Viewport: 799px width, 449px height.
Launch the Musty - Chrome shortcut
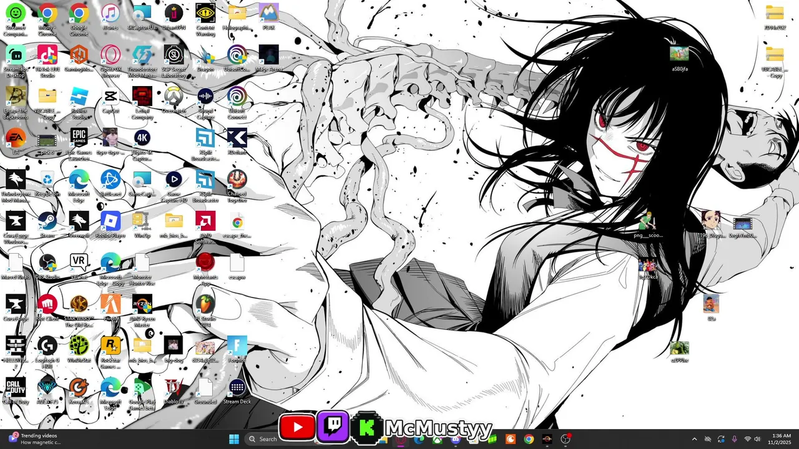point(47,19)
